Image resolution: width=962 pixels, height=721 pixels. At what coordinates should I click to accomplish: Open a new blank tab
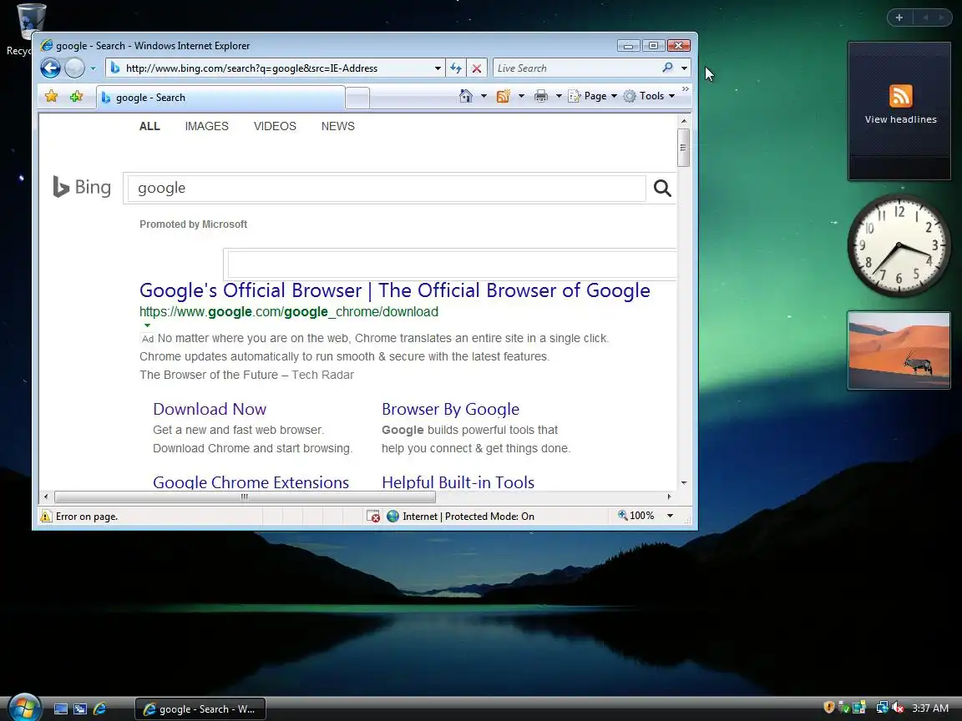357,98
